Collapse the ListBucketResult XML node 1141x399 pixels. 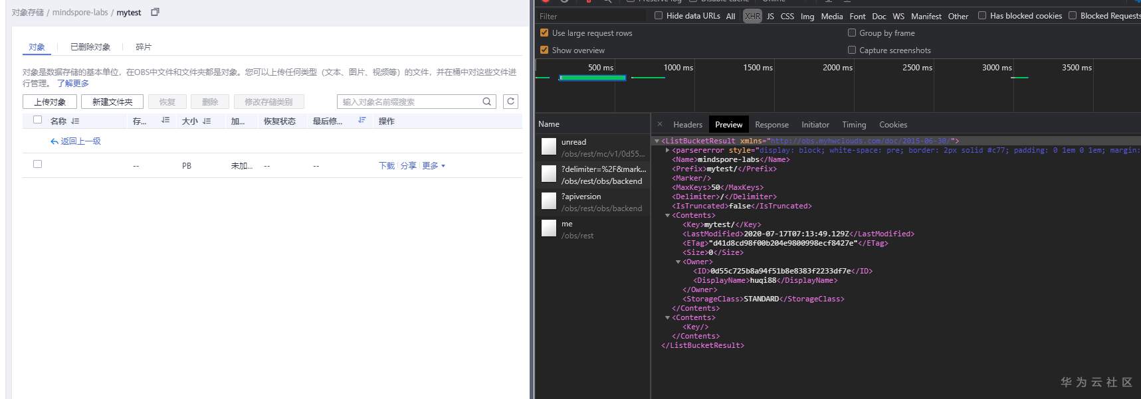[x=657, y=141]
